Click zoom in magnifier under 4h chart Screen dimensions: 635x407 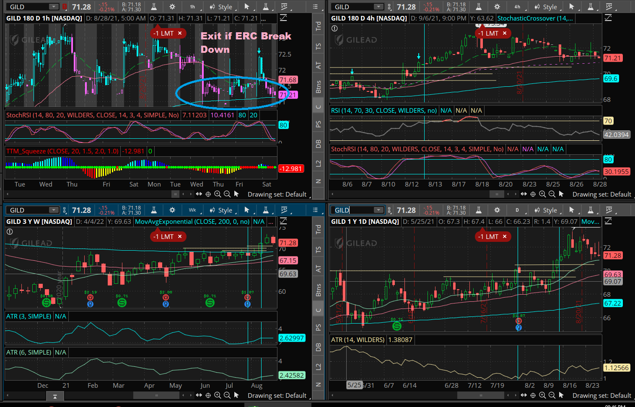click(x=542, y=194)
